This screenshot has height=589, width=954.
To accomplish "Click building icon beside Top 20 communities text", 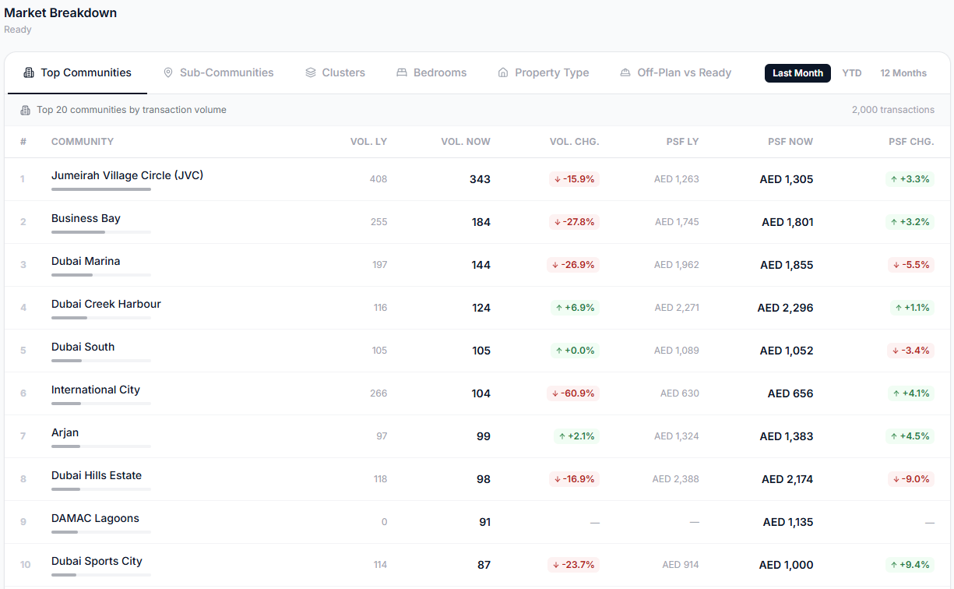I will (25, 110).
